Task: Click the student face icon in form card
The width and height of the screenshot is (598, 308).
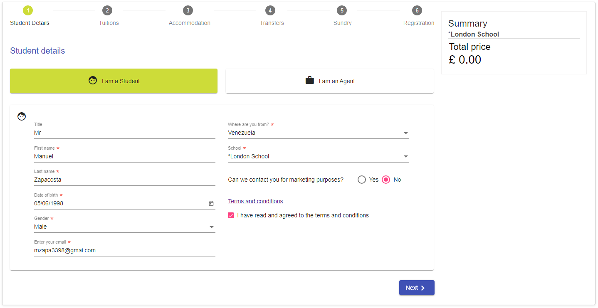Action: pyautogui.click(x=22, y=117)
